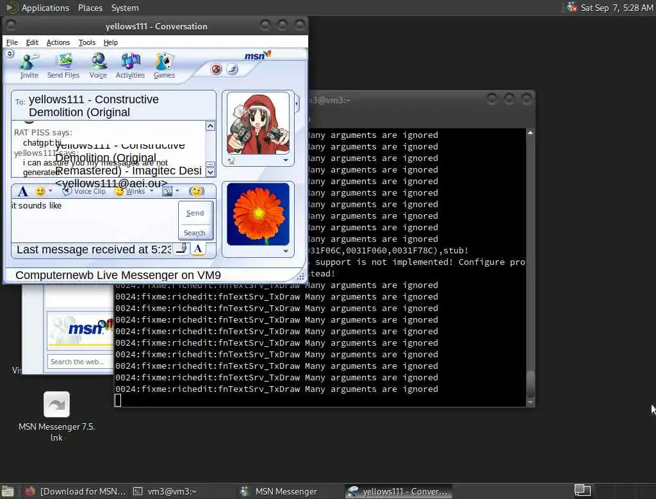Click your own flower display picture
Image resolution: width=656 pixels, height=499 pixels.
click(x=258, y=214)
